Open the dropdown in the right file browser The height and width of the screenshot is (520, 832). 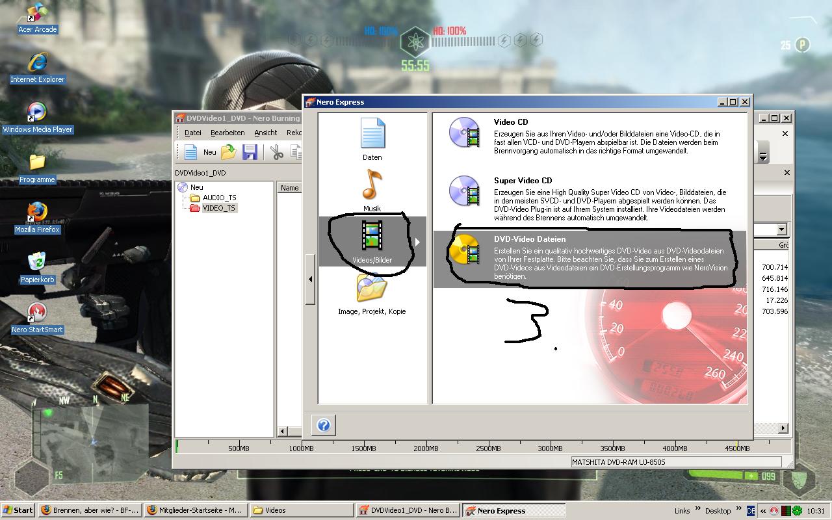pyautogui.click(x=781, y=229)
